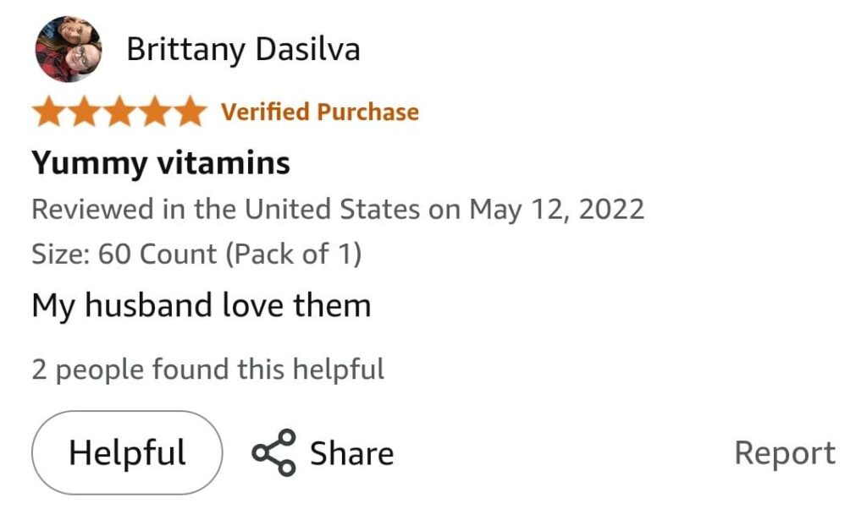Open the 'Yummy vitamins' review title
Image resolution: width=867 pixels, height=520 pixels.
click(x=161, y=162)
